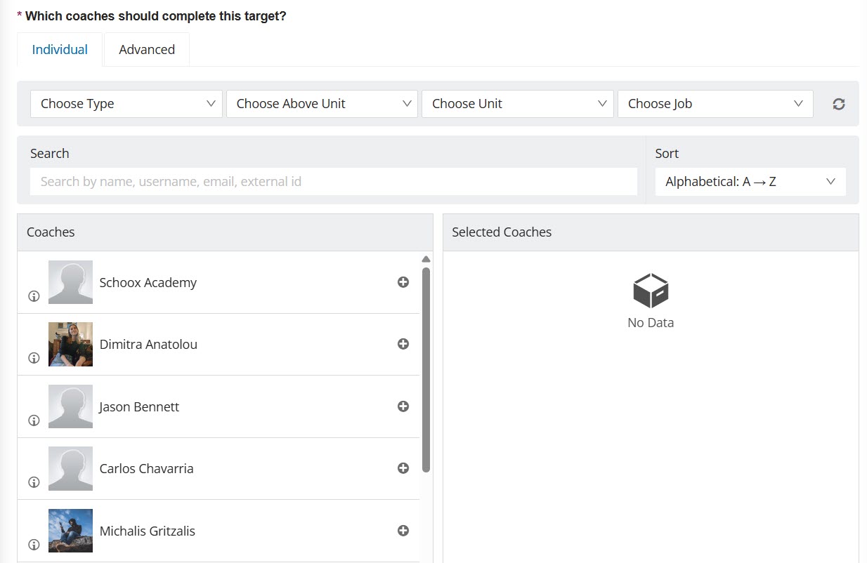
Task: Click the Coaches list scrollbar
Action: click(426, 369)
